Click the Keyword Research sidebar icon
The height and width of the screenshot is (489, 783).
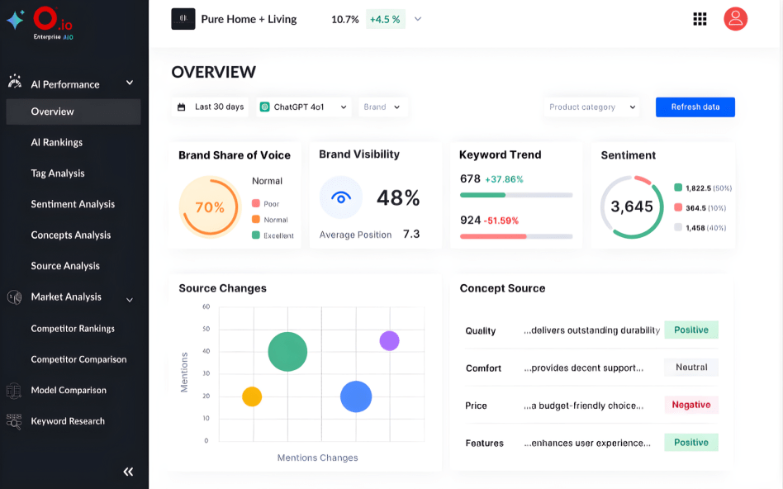tap(14, 421)
